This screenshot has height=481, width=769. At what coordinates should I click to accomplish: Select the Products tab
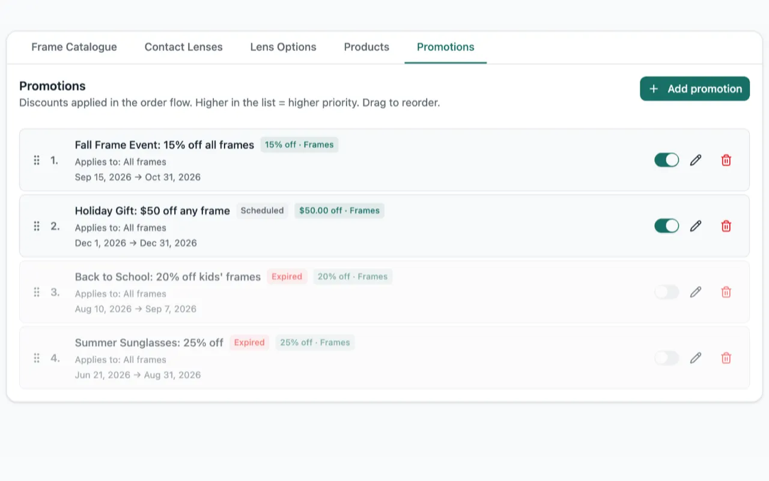[366, 47]
